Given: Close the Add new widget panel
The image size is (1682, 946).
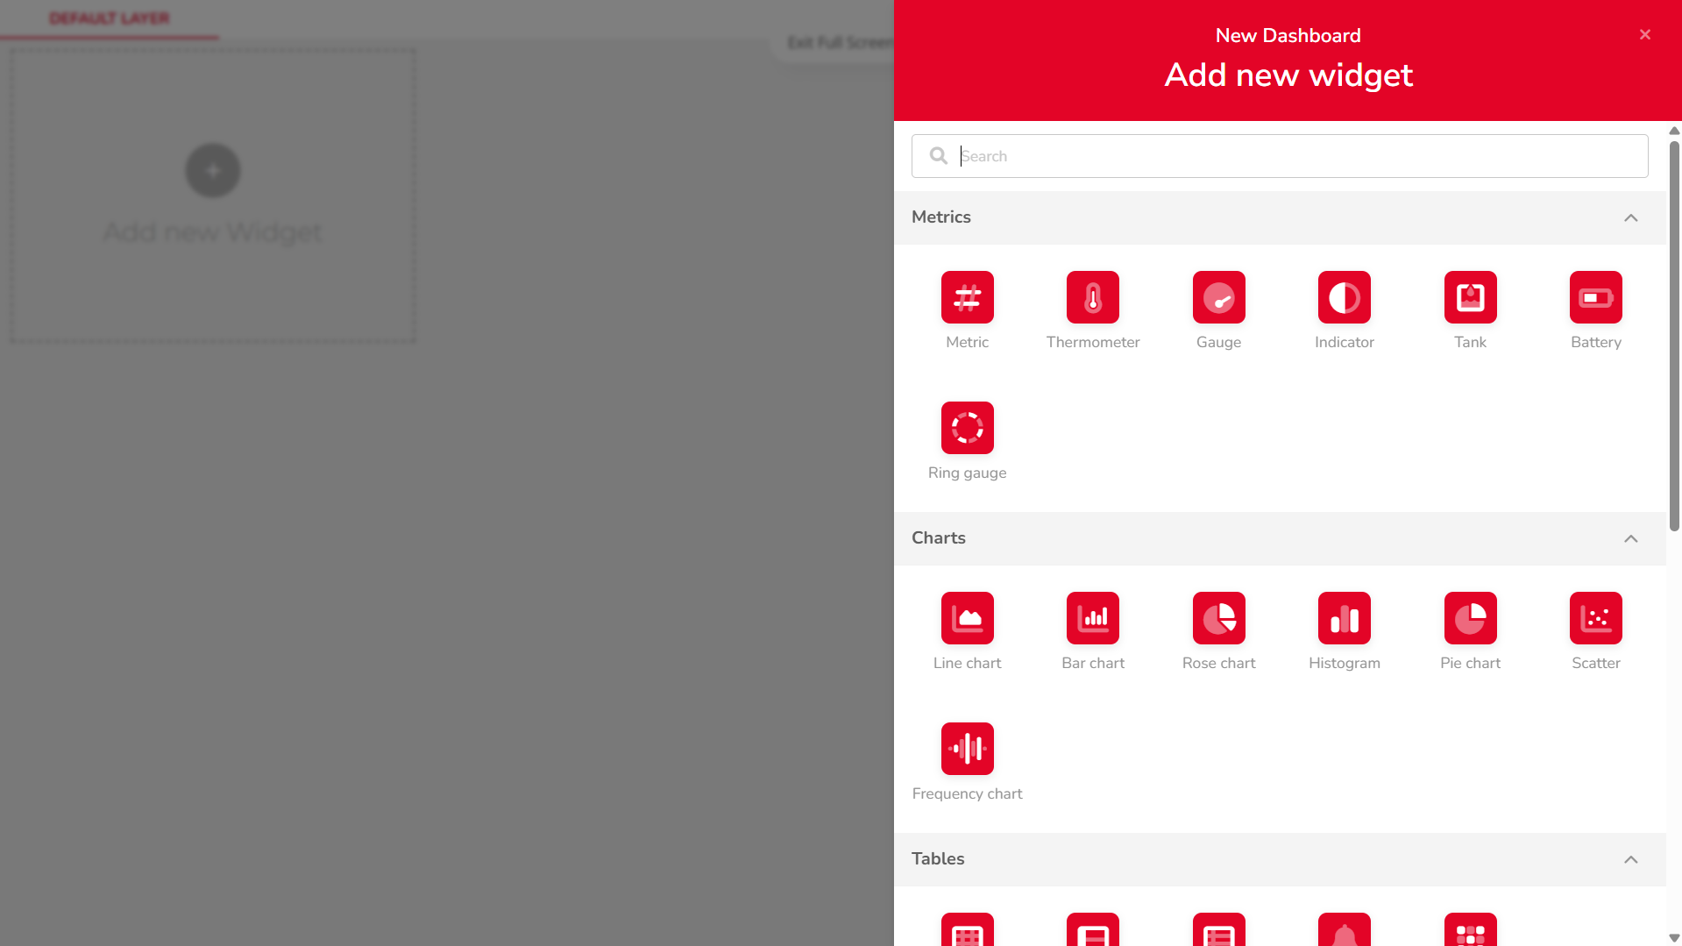Looking at the screenshot, I should (1644, 35).
